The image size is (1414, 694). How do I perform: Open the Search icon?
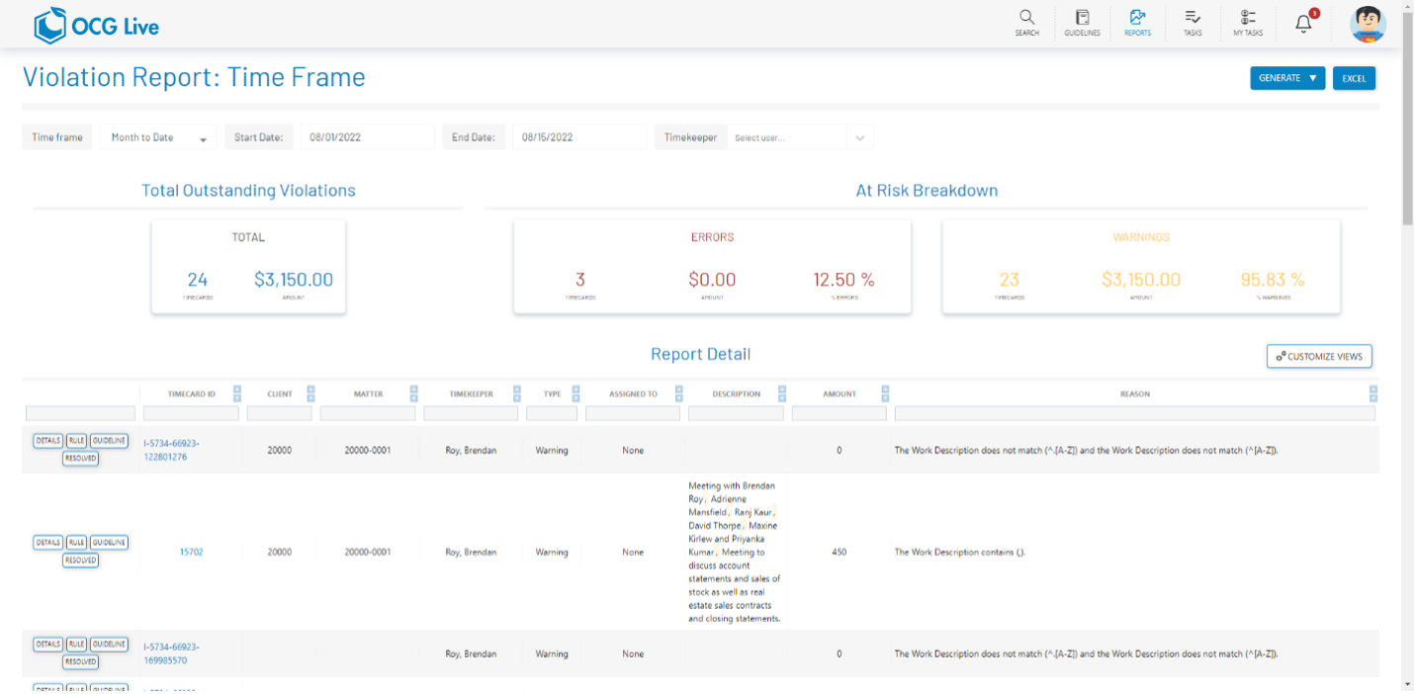click(1026, 22)
